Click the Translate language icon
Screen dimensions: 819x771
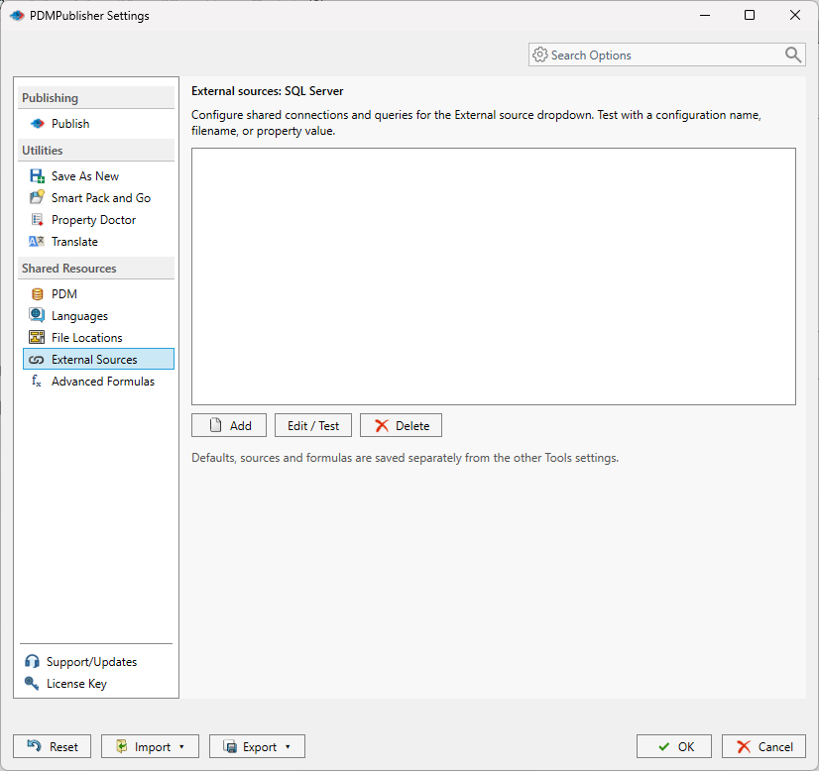37,242
